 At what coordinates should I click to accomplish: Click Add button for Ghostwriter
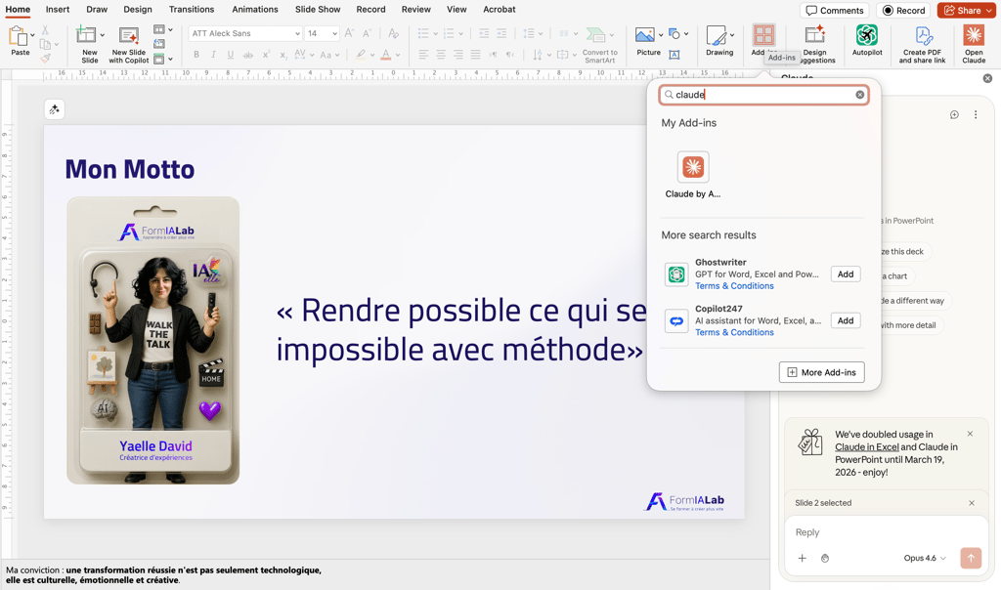tap(846, 274)
